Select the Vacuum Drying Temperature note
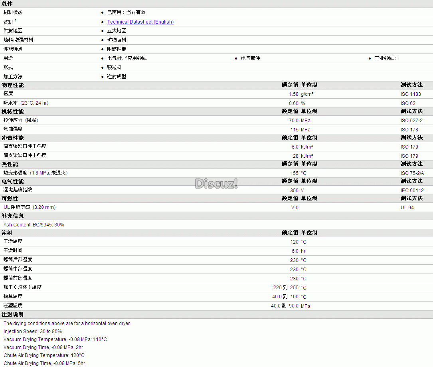Image resolution: width=433 pixels, height=367 pixels. click(x=55, y=339)
